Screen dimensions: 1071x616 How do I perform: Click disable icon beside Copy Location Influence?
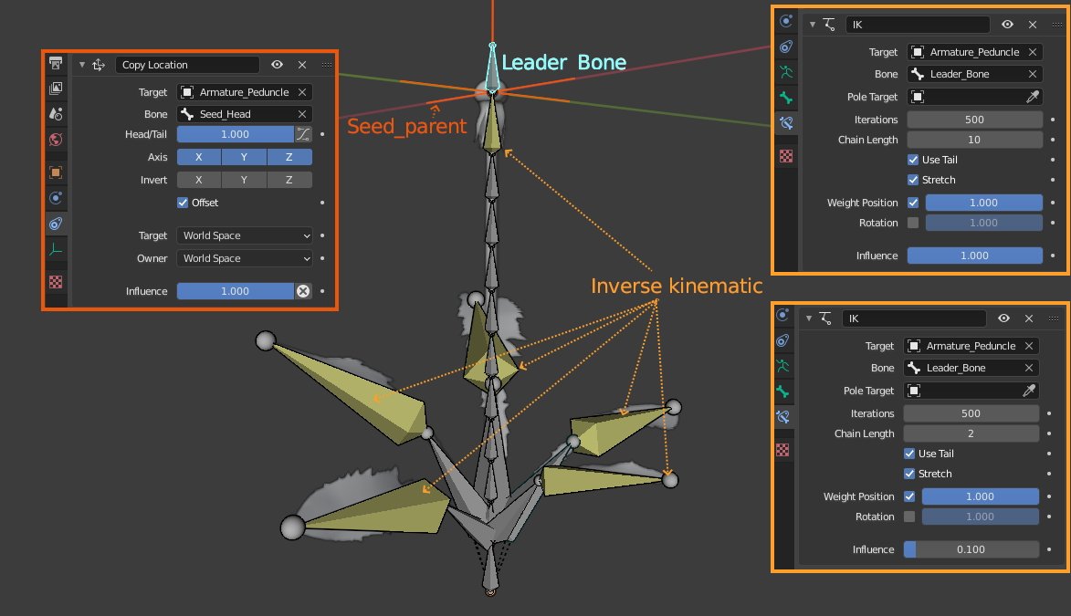tap(303, 291)
